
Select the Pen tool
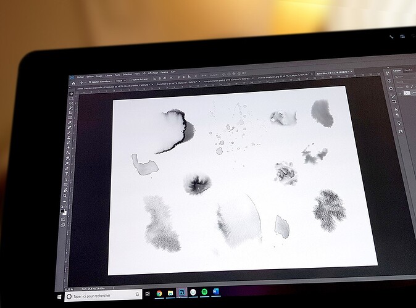point(67,169)
